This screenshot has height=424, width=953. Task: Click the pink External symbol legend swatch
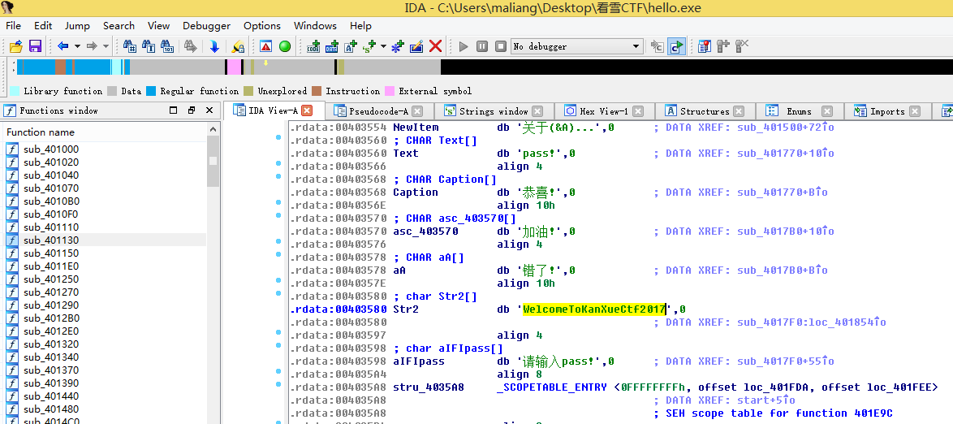tap(390, 91)
